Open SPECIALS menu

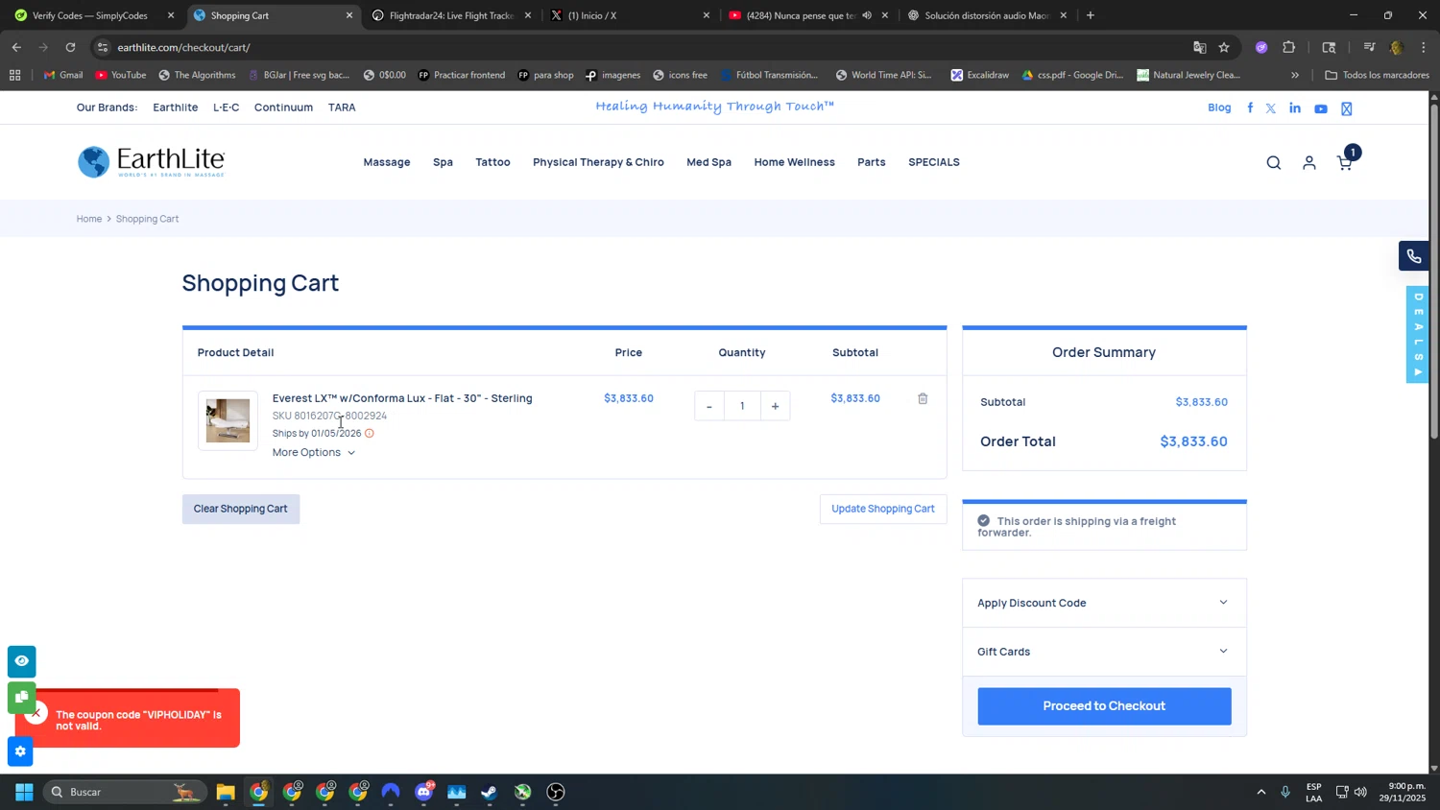click(x=934, y=162)
